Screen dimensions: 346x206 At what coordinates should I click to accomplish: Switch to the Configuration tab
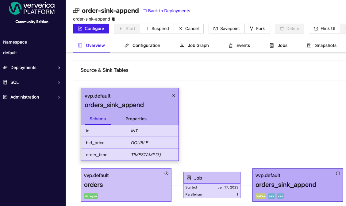tap(146, 45)
